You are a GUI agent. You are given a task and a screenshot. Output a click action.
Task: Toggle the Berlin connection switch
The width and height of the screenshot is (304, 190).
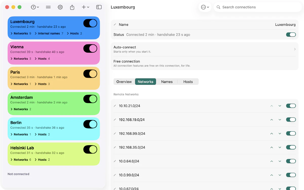[90, 124]
